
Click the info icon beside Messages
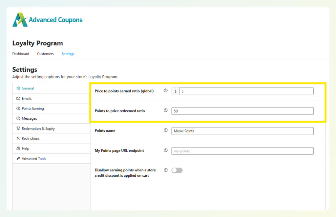18,118
